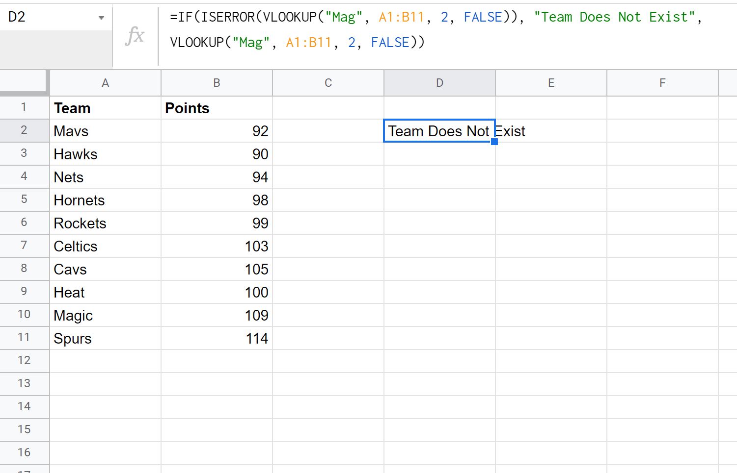Select row 16 header

coord(24,453)
